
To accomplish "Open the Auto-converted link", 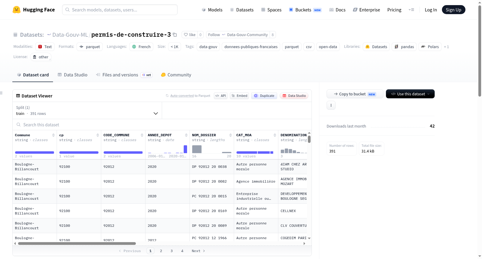I will point(182,96).
